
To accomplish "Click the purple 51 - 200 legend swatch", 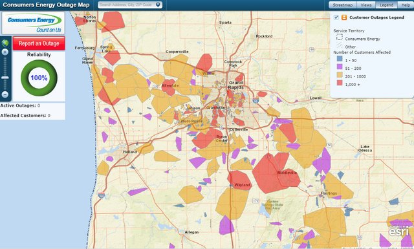I will 340,67.
